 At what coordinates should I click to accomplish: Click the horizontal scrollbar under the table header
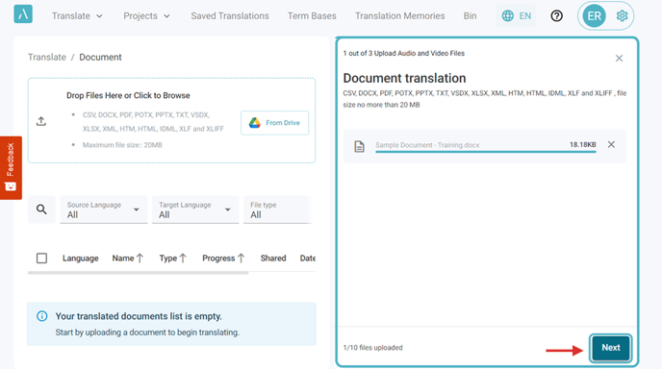point(138,273)
